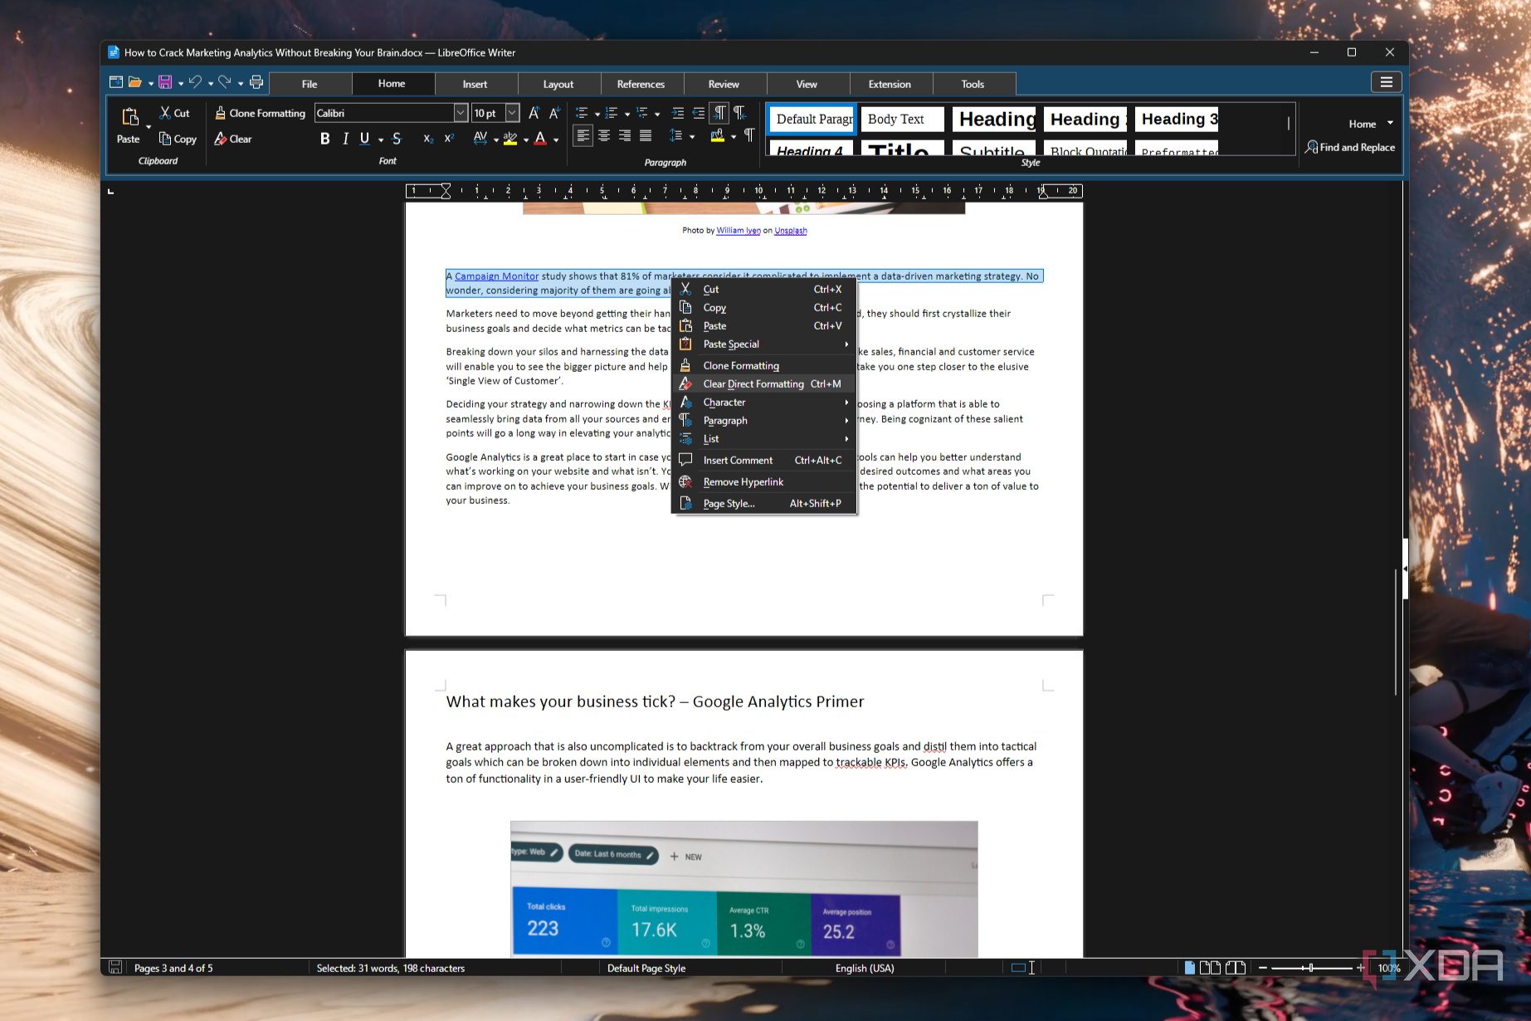The width and height of the screenshot is (1531, 1021).
Task: Switch to book view in status bar
Action: pos(1236,967)
